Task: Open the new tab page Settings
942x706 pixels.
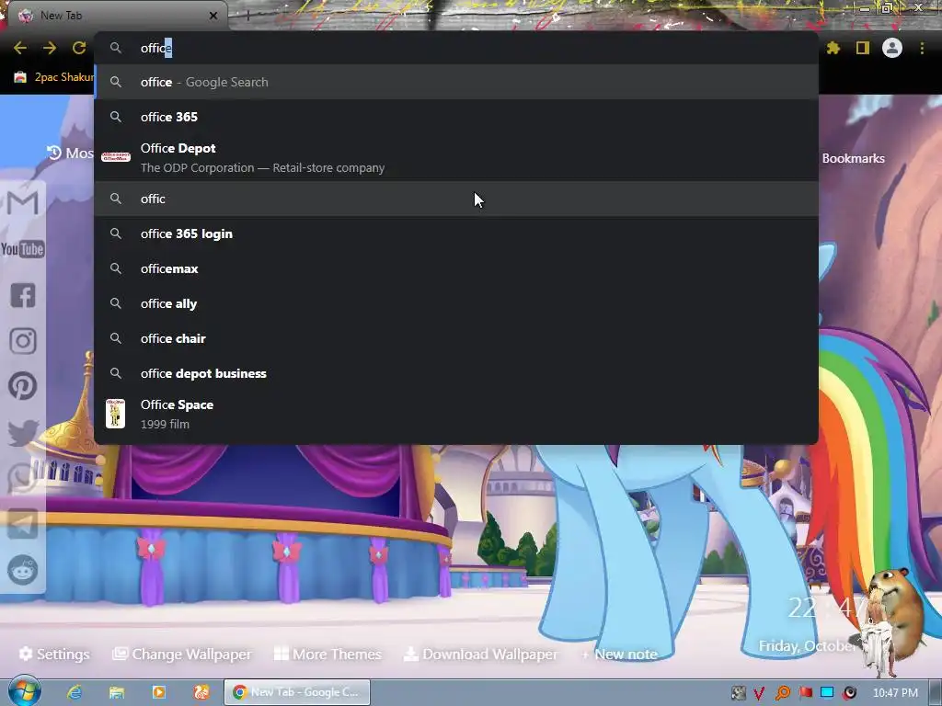Action: click(x=54, y=654)
